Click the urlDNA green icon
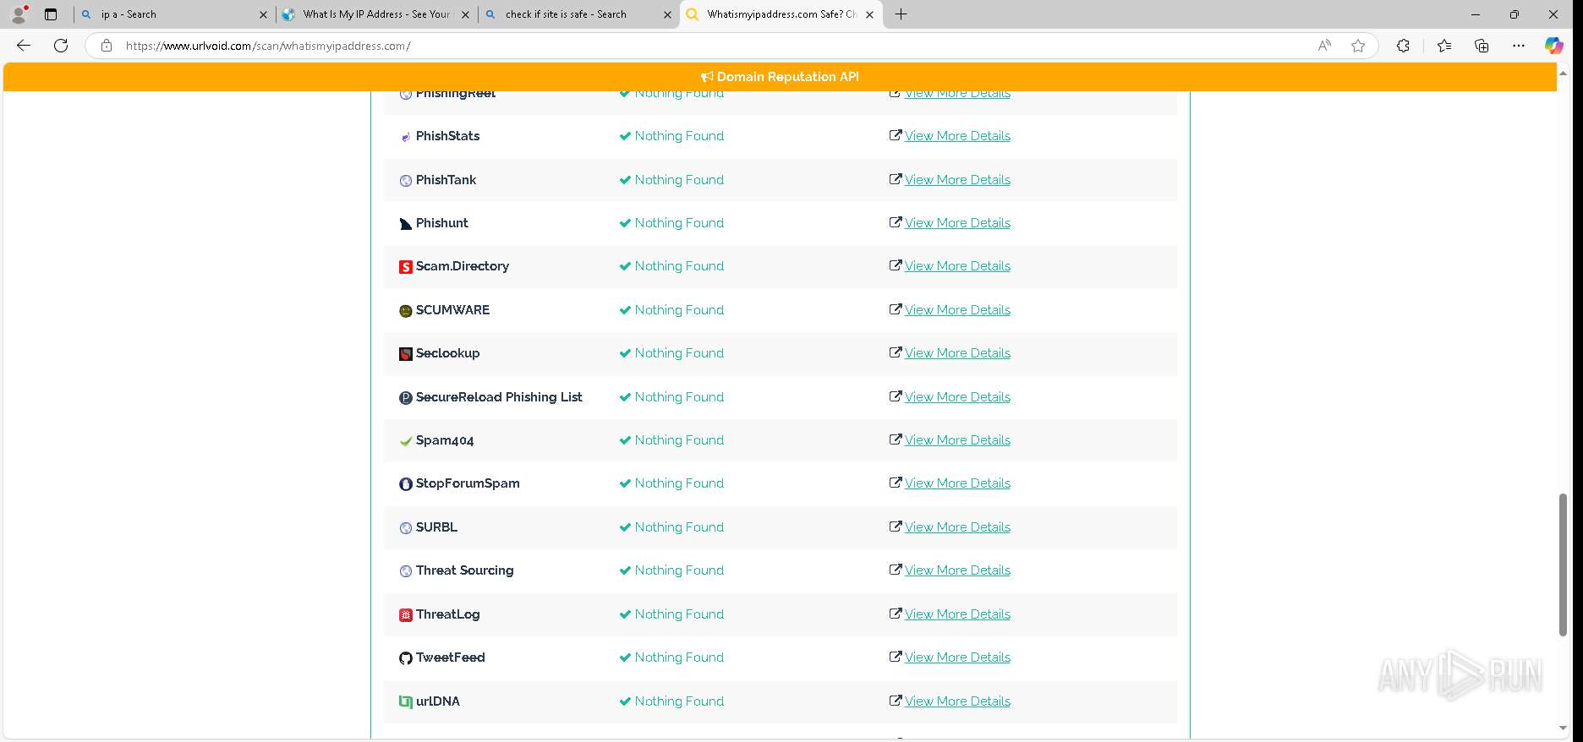This screenshot has height=742, width=1583. pyautogui.click(x=406, y=702)
